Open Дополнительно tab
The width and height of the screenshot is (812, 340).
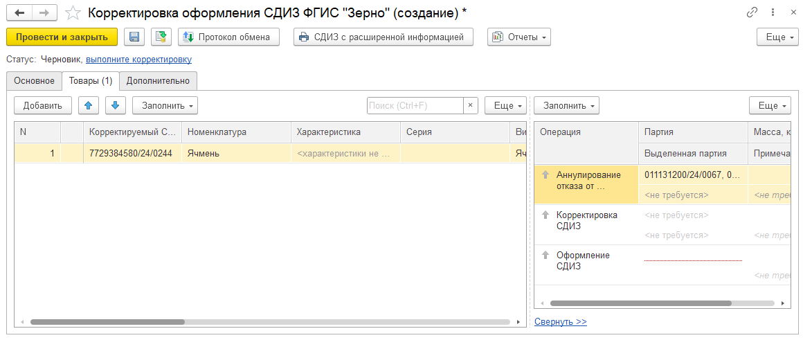tap(158, 81)
